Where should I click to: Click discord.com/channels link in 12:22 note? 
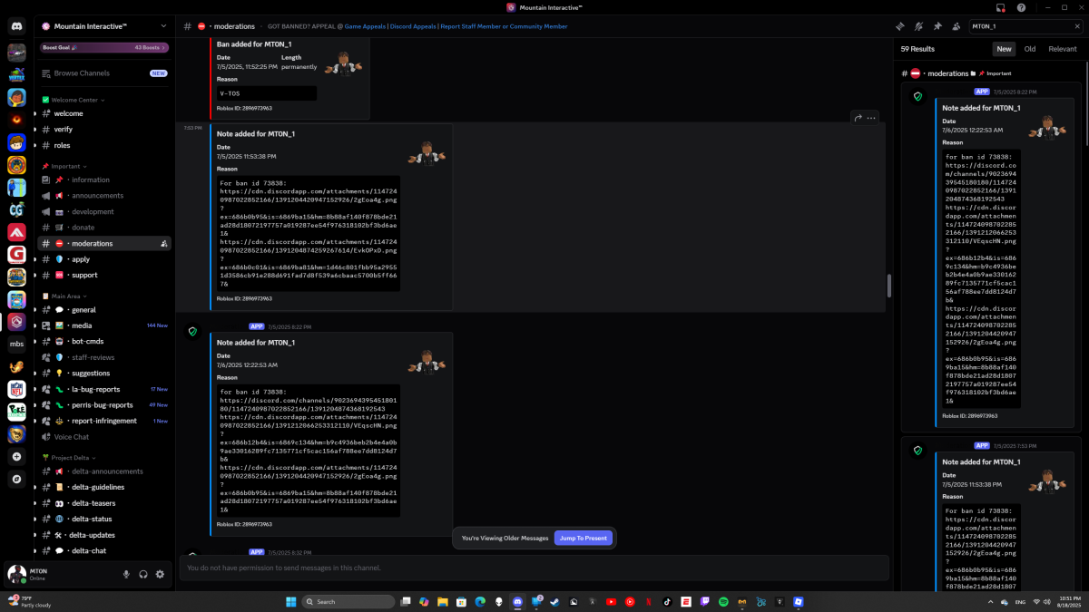(309, 404)
